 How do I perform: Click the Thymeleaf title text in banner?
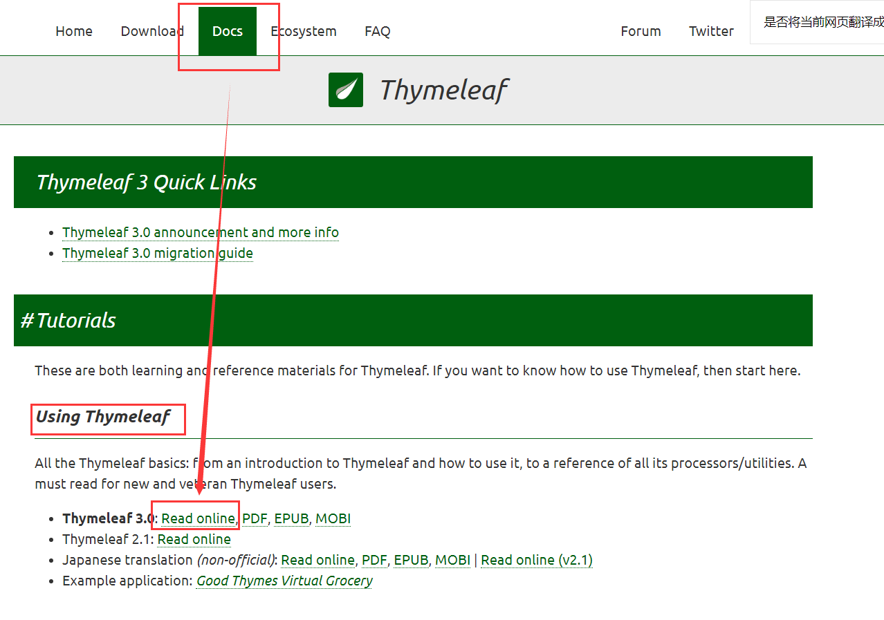tap(444, 90)
